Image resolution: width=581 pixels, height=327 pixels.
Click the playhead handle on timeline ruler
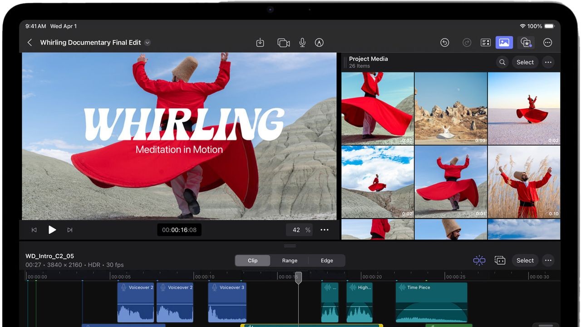[x=298, y=277]
